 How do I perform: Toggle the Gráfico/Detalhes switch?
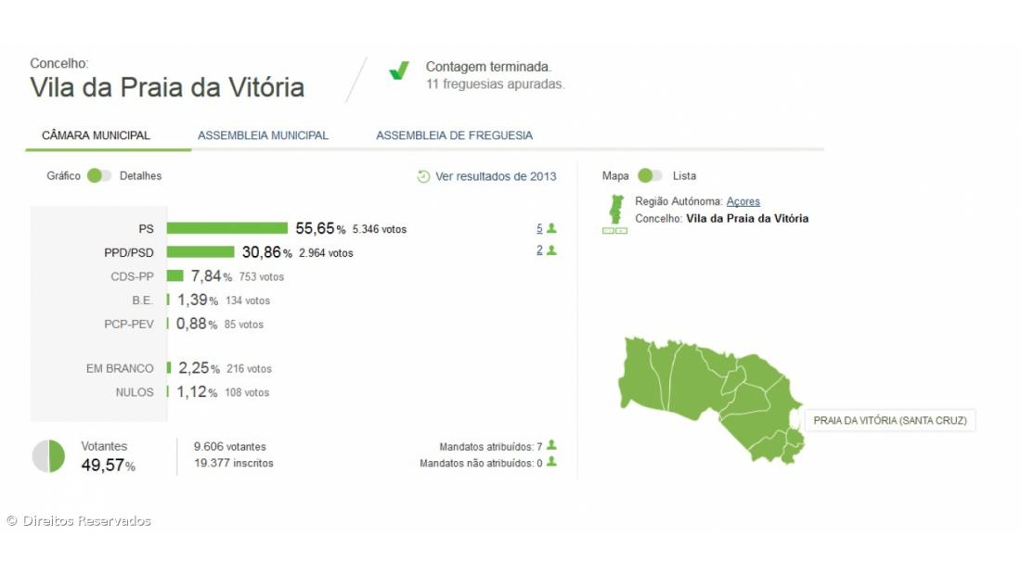point(99,176)
